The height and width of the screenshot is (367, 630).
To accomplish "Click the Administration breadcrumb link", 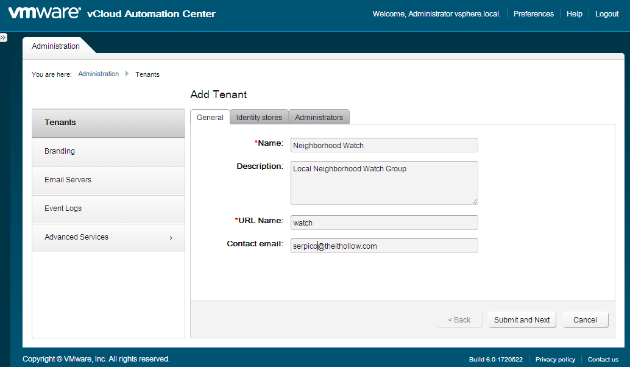I will coord(98,74).
